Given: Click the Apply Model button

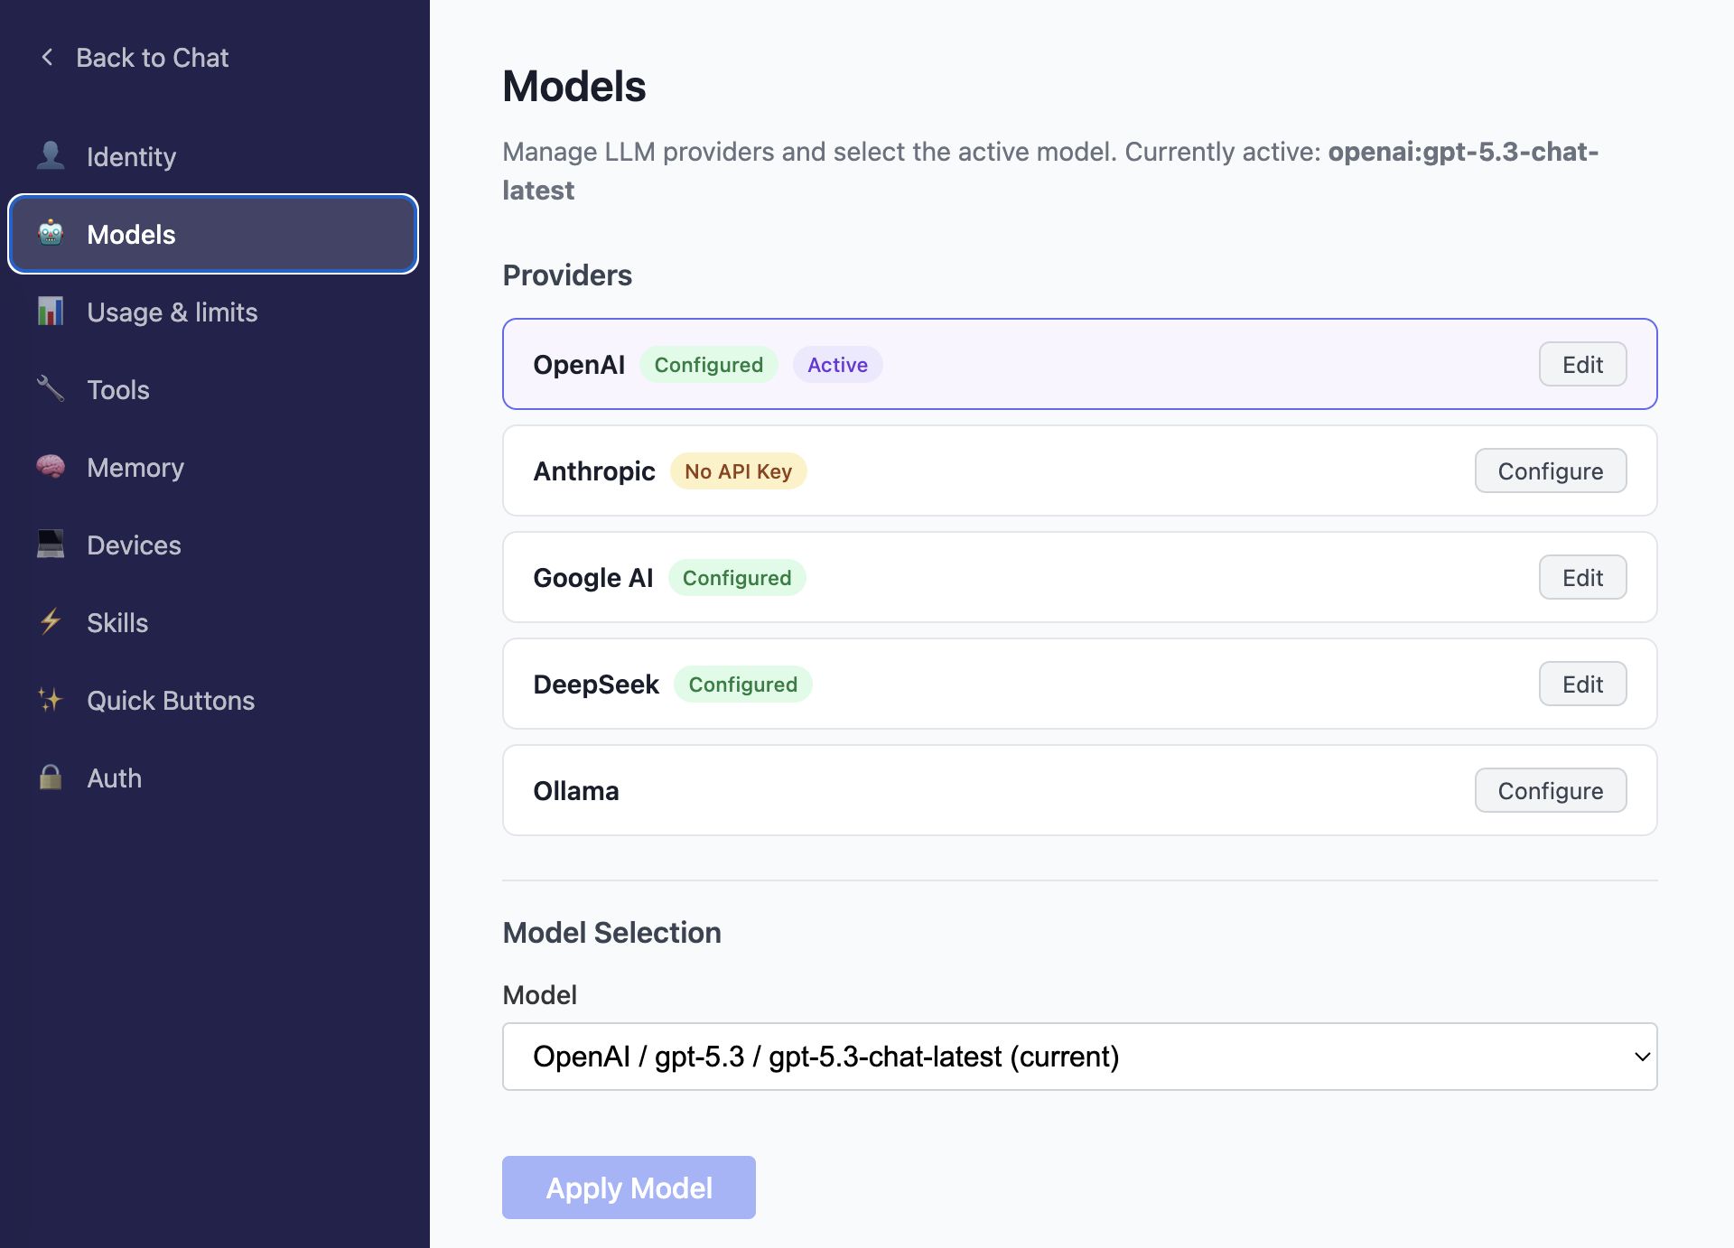Looking at the screenshot, I should click(629, 1187).
